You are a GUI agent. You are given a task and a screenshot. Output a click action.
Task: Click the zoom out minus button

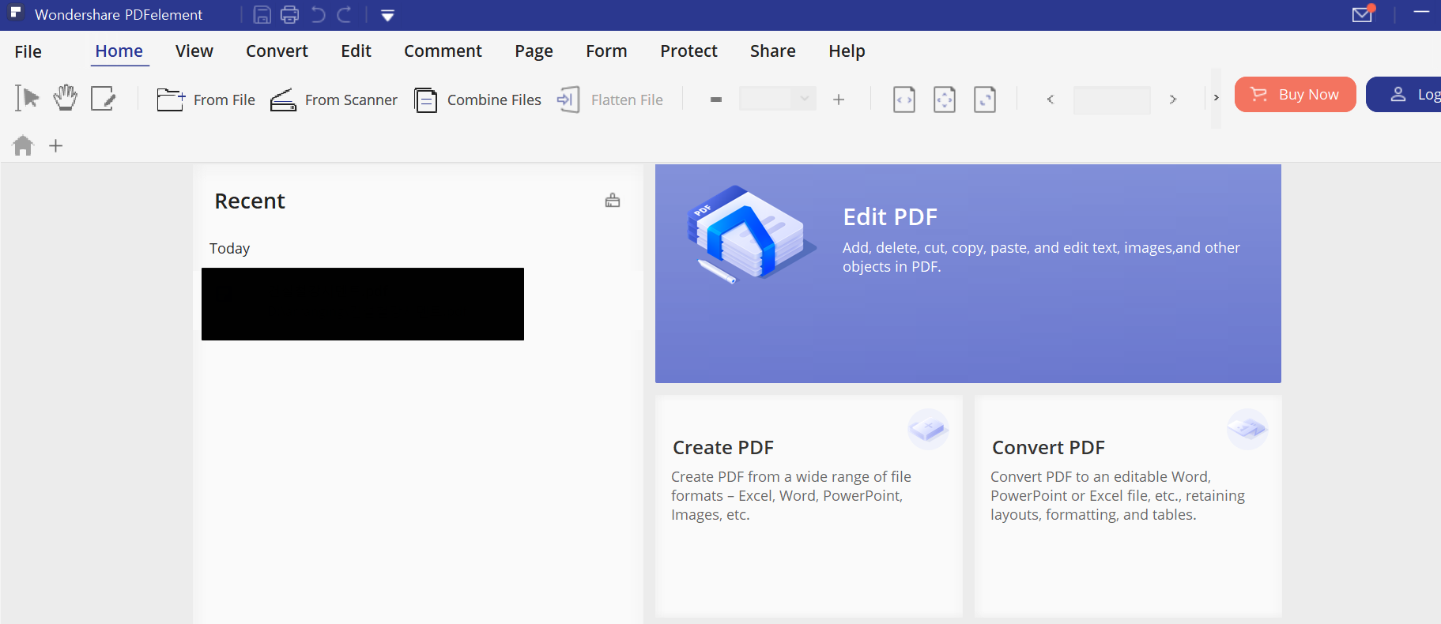point(716,100)
